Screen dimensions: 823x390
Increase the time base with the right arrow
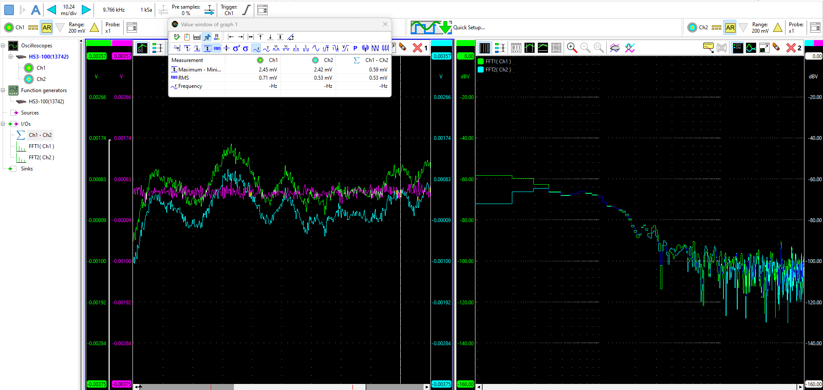pyautogui.click(x=86, y=9)
